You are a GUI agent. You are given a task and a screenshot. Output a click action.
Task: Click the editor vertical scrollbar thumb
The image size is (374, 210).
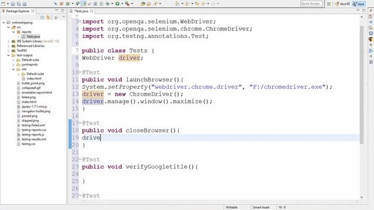[362, 85]
